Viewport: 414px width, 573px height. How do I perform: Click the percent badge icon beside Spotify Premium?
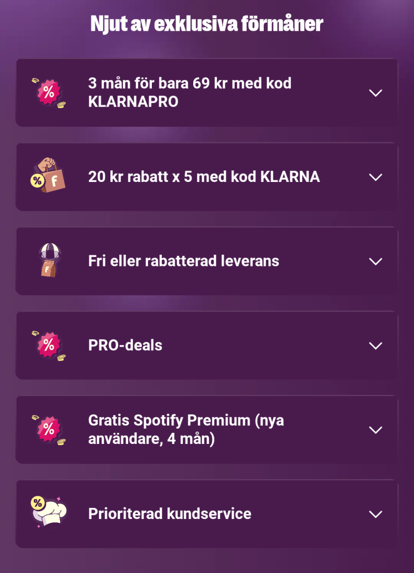tap(49, 430)
